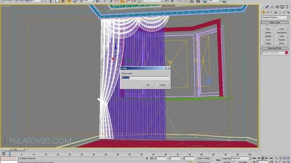This screenshot has width=291, height=163.
Task: Click OK in the Group dialog
Action: point(148,85)
